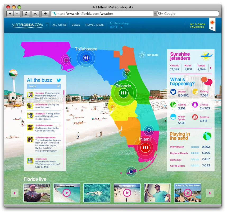Click the What's happening speech bubbles icon
The width and height of the screenshot is (227, 212).
(x=207, y=81)
